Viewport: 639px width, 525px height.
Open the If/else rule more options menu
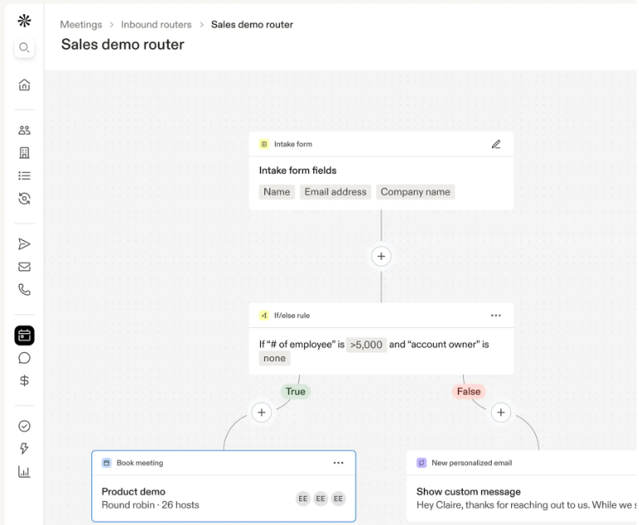pos(496,316)
